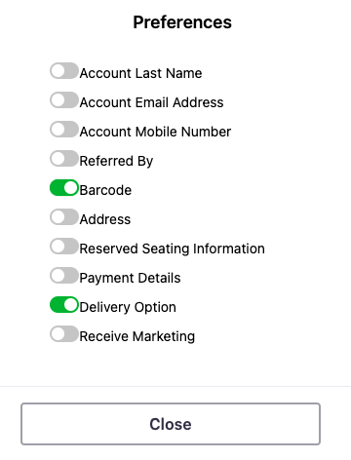Close the Preferences dialog
The width and height of the screenshot is (351, 460).
171,424
